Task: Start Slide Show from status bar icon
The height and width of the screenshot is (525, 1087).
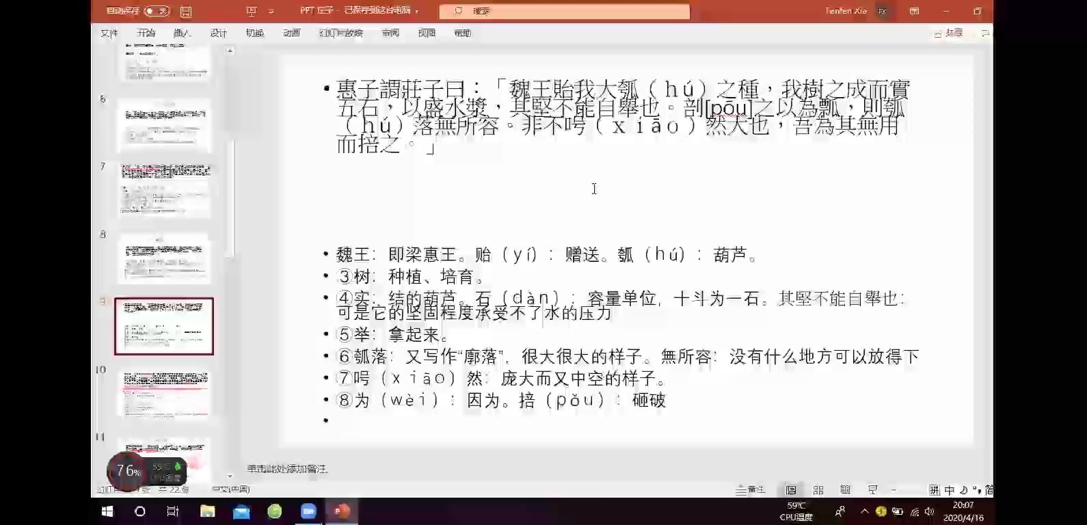Action: (873, 490)
